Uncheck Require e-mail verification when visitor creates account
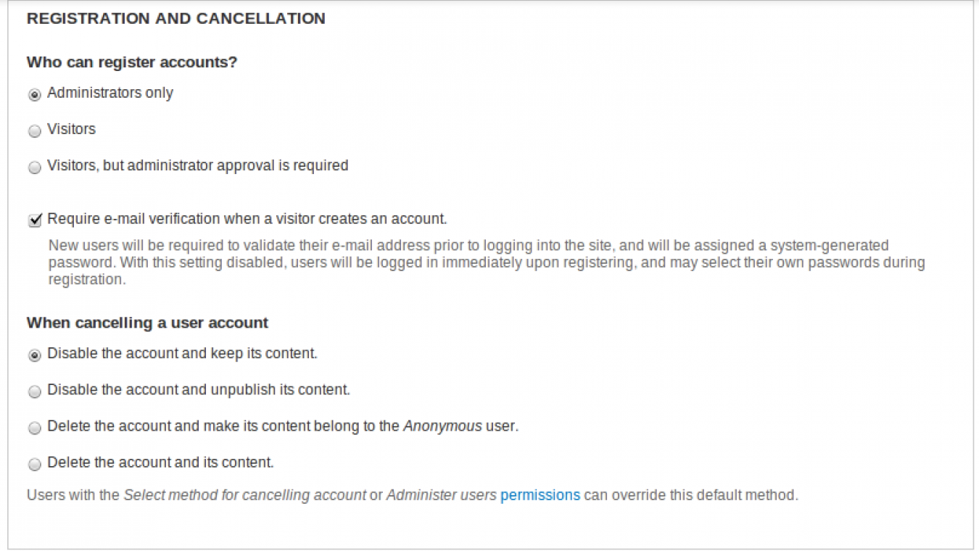This screenshot has height=551, width=979. pyautogui.click(x=33, y=219)
